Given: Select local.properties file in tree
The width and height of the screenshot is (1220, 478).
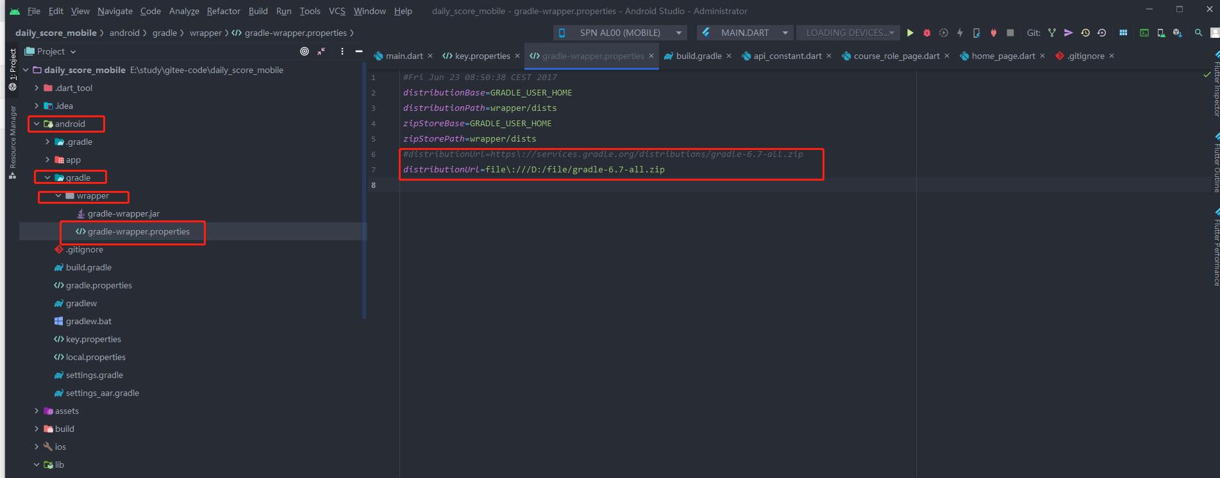Looking at the screenshot, I should [x=96, y=357].
